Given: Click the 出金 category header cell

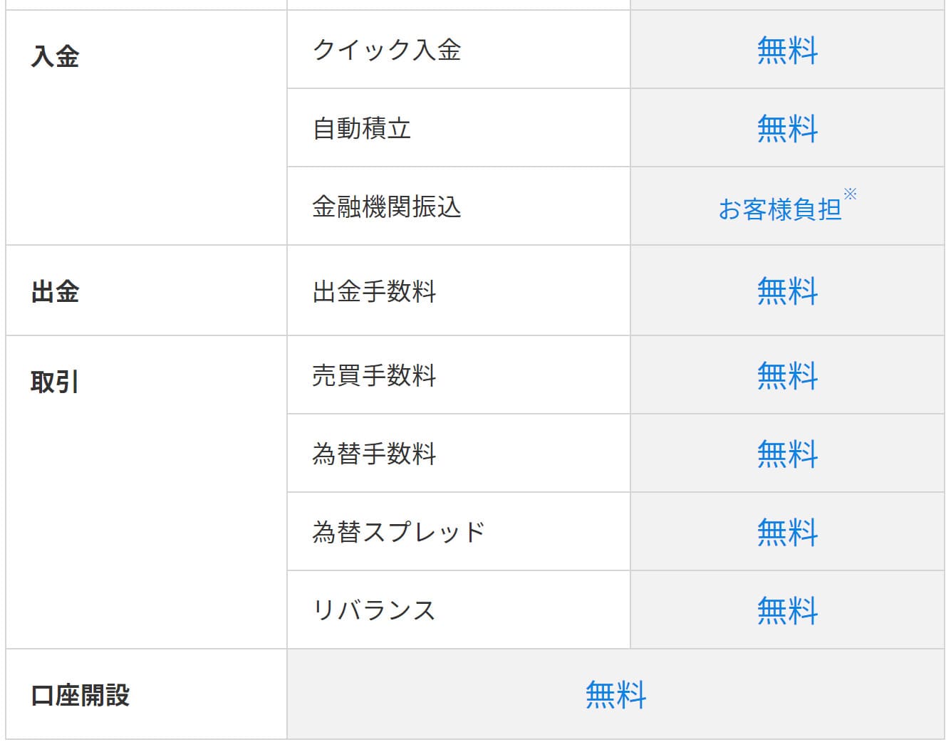Looking at the screenshot, I should 146,291.
